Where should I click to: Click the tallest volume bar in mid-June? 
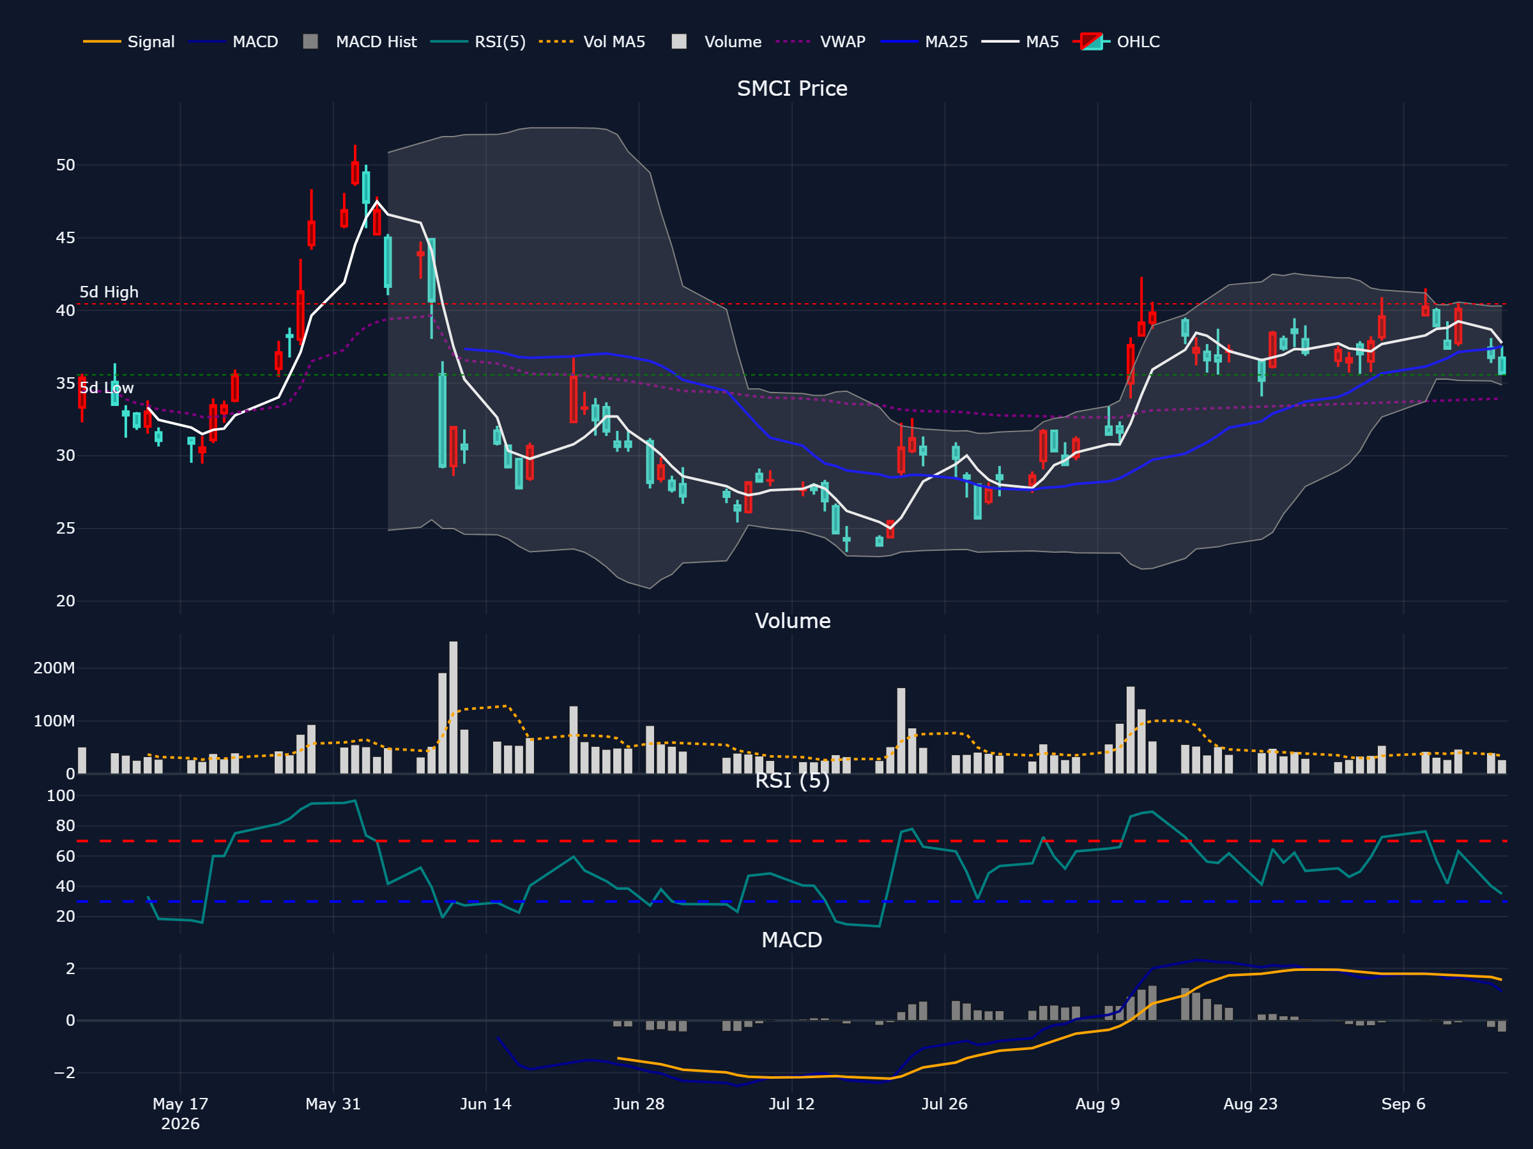click(454, 707)
